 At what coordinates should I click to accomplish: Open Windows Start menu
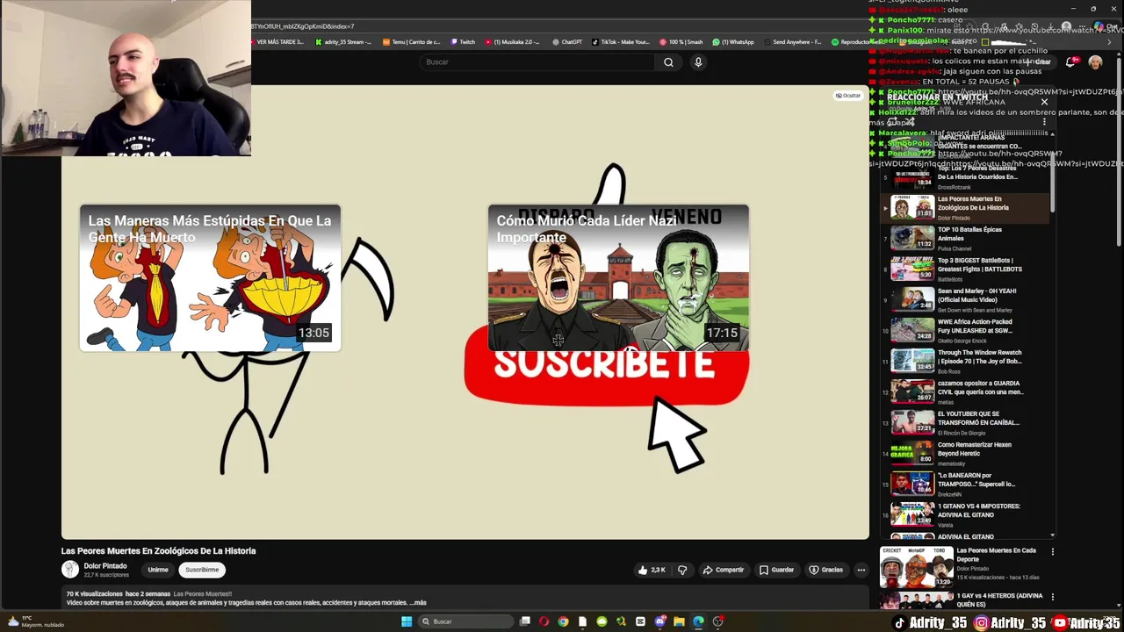point(406,621)
